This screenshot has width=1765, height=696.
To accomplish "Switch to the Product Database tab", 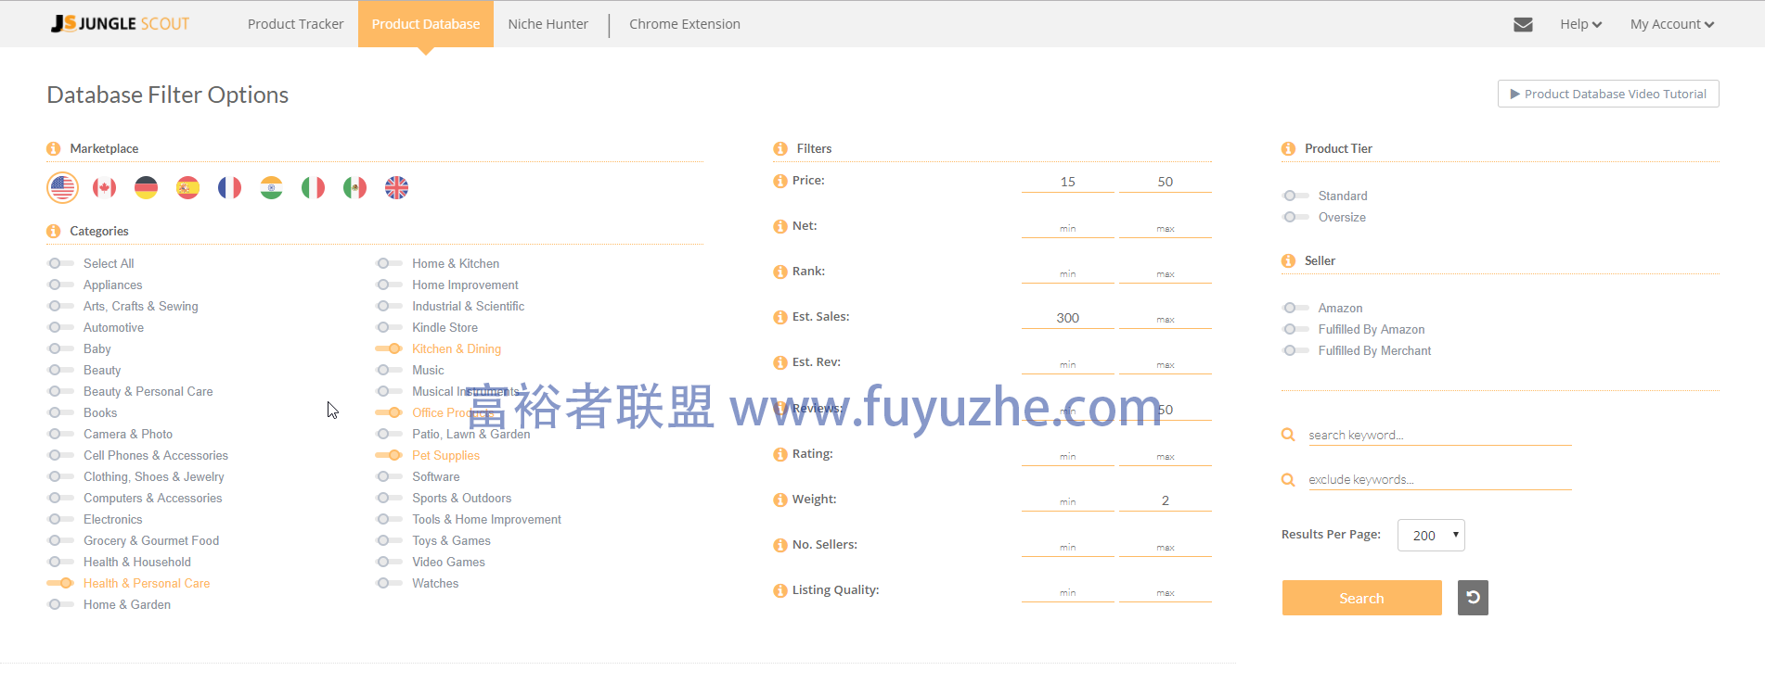I will click(x=426, y=24).
